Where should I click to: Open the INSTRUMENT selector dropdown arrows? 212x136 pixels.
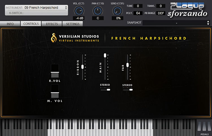(x=66, y=8)
